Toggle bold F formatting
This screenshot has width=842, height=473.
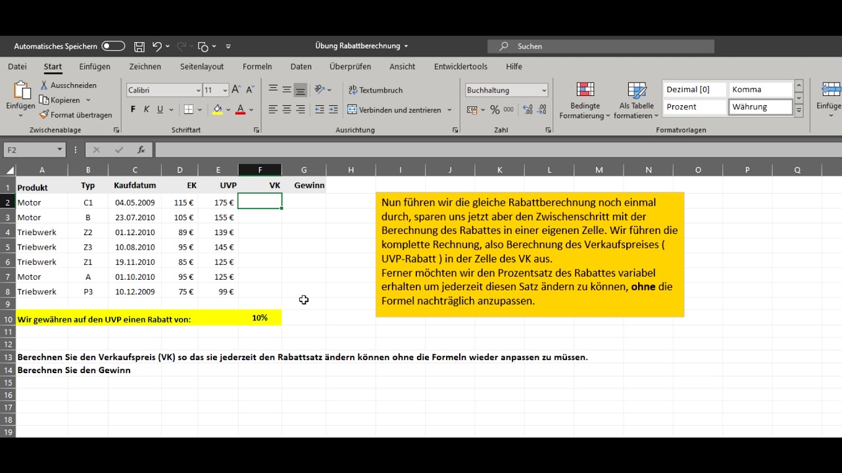pos(133,110)
